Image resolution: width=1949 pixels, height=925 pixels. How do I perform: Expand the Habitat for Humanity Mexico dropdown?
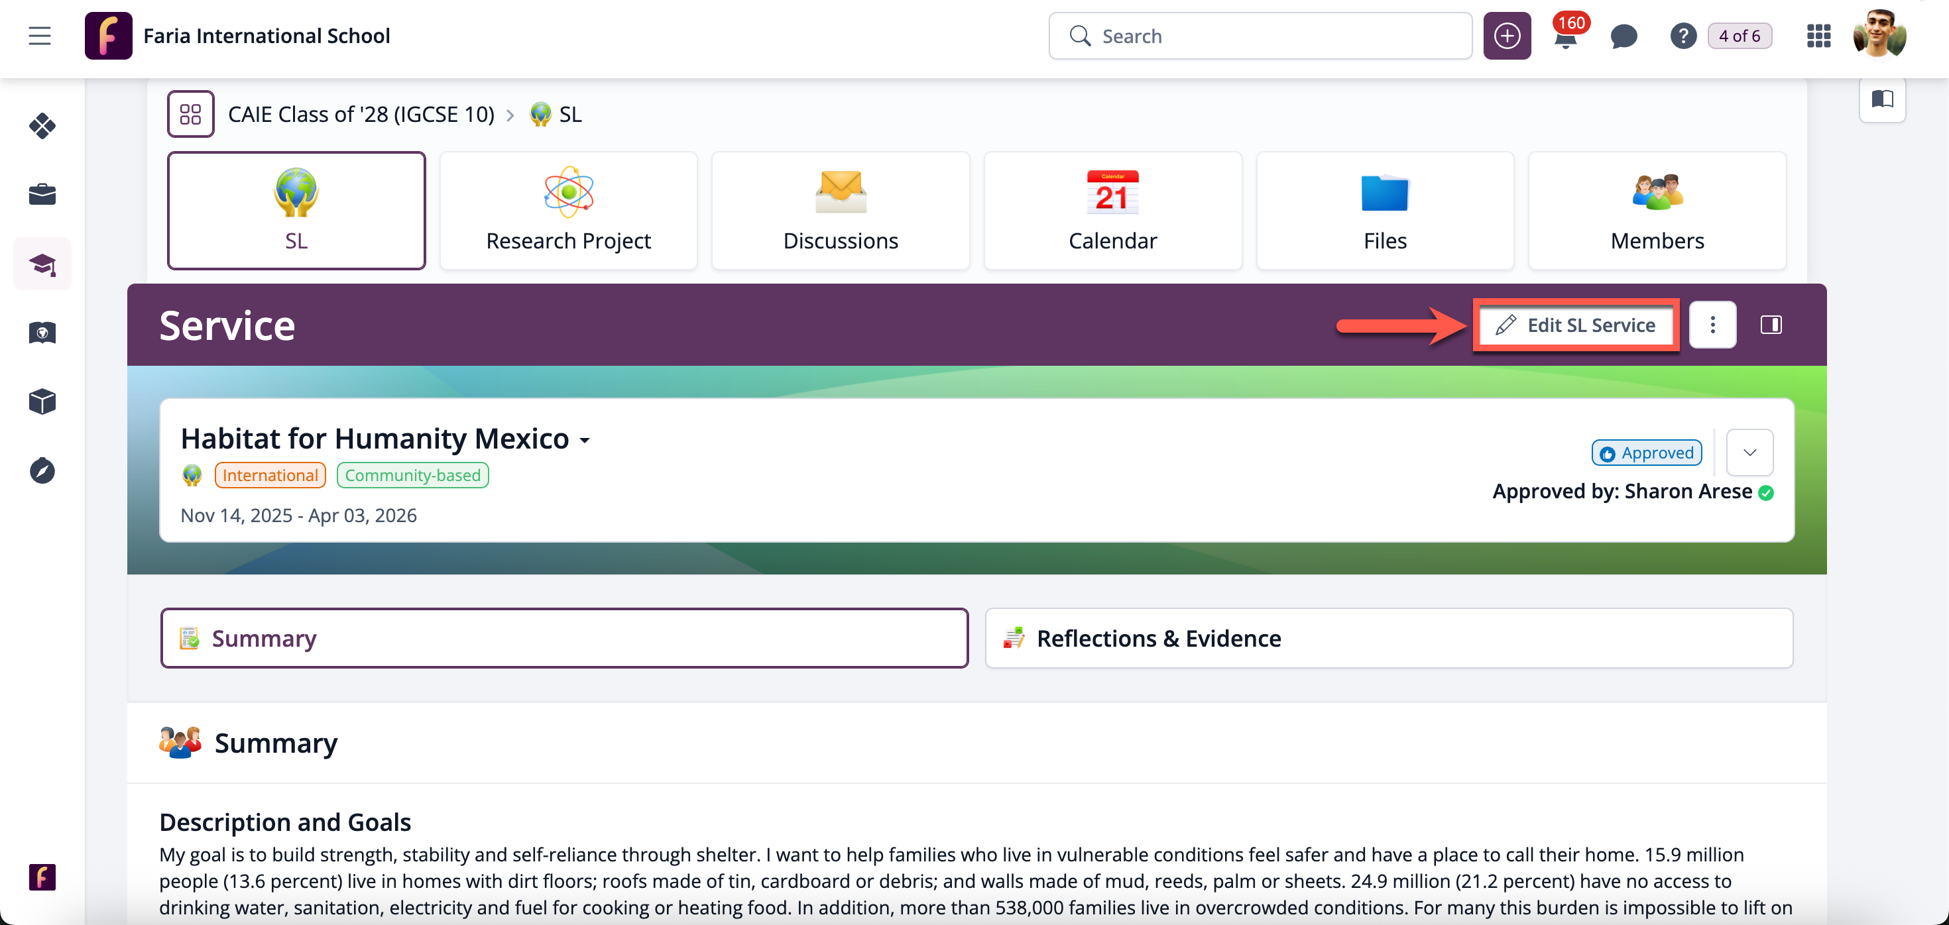pyautogui.click(x=585, y=440)
